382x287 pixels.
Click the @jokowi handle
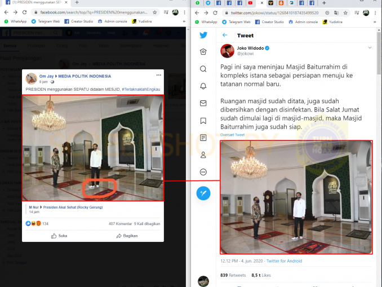coord(245,54)
